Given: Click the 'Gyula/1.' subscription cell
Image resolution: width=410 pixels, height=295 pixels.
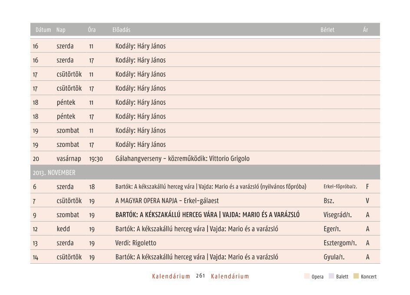Looking at the screenshot, I should point(334,257).
